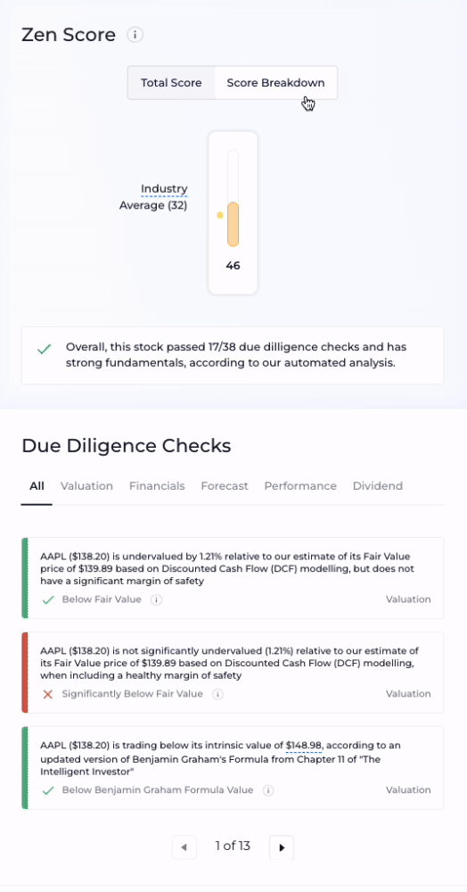The height and width of the screenshot is (892, 467).
Task: Click the Significantly Below Fair Value info icon
Action: (x=217, y=694)
